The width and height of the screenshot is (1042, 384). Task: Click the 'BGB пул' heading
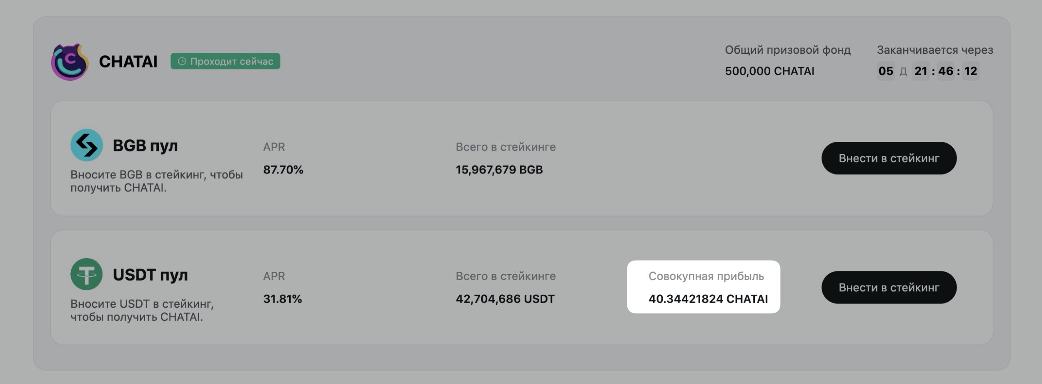(x=145, y=146)
